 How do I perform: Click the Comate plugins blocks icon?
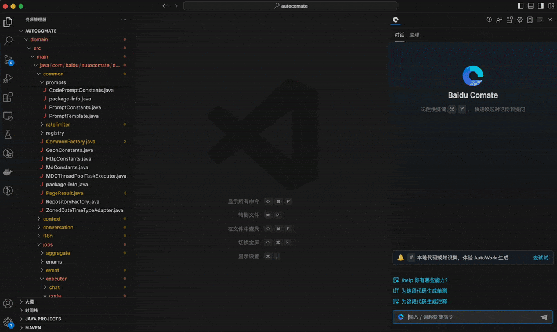pos(509,20)
